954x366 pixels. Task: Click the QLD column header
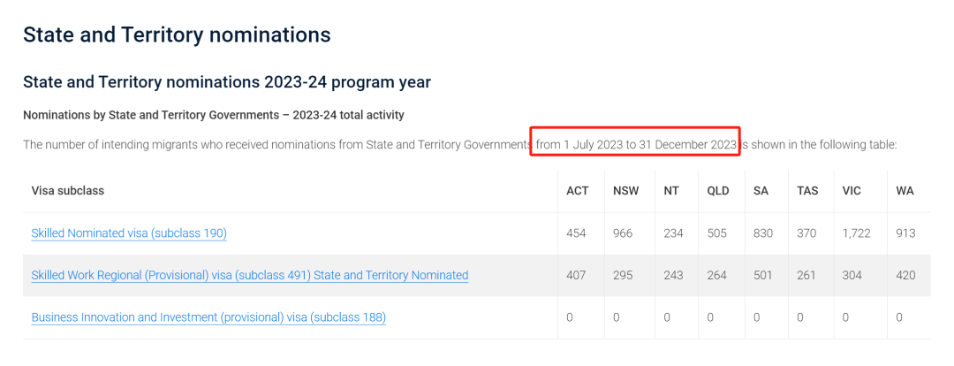[718, 191]
